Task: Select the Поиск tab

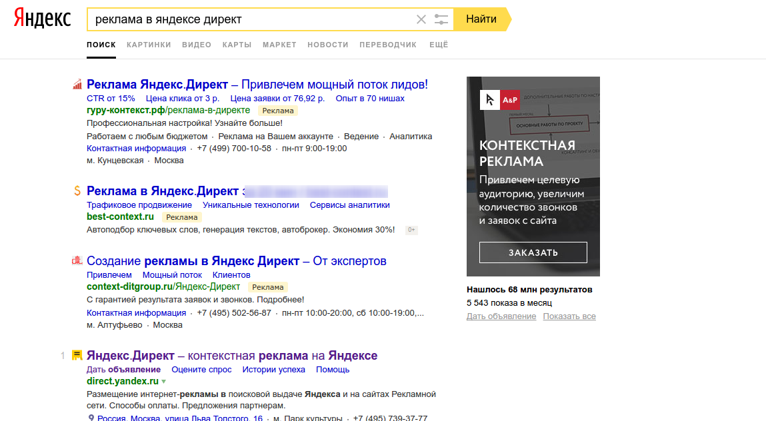Action: (101, 45)
